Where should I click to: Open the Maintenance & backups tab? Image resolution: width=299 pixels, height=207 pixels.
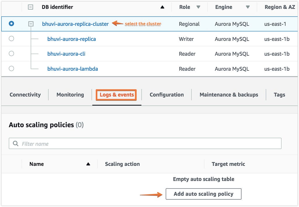229,95
